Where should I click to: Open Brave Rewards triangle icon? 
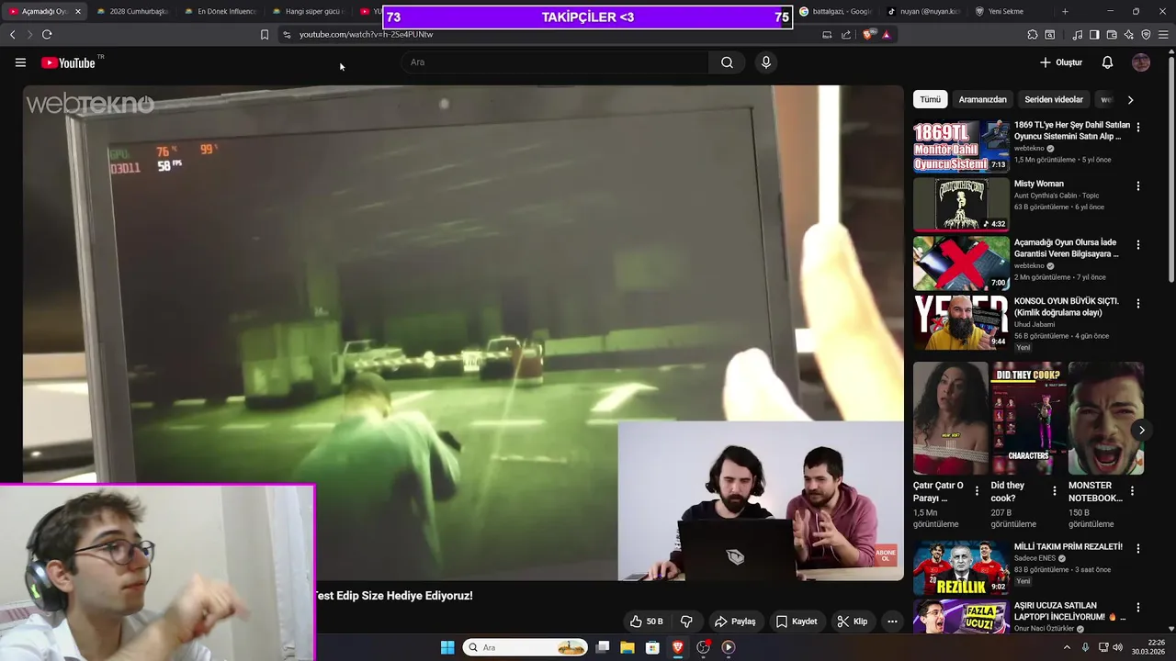(x=886, y=35)
